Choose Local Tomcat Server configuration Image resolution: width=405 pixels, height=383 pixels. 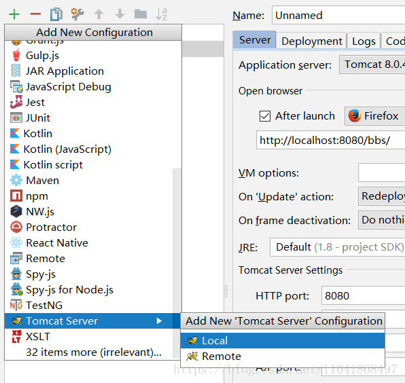(283, 341)
